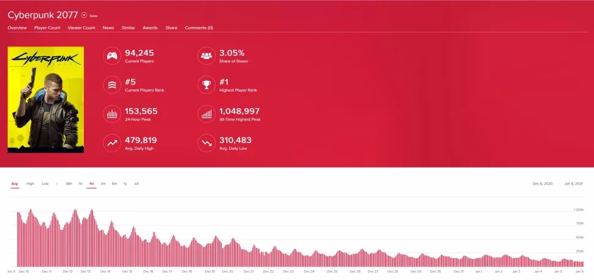
Task: Open the News tab
Action: [108, 28]
